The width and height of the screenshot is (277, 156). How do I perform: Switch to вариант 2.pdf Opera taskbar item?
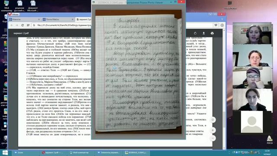(53, 153)
